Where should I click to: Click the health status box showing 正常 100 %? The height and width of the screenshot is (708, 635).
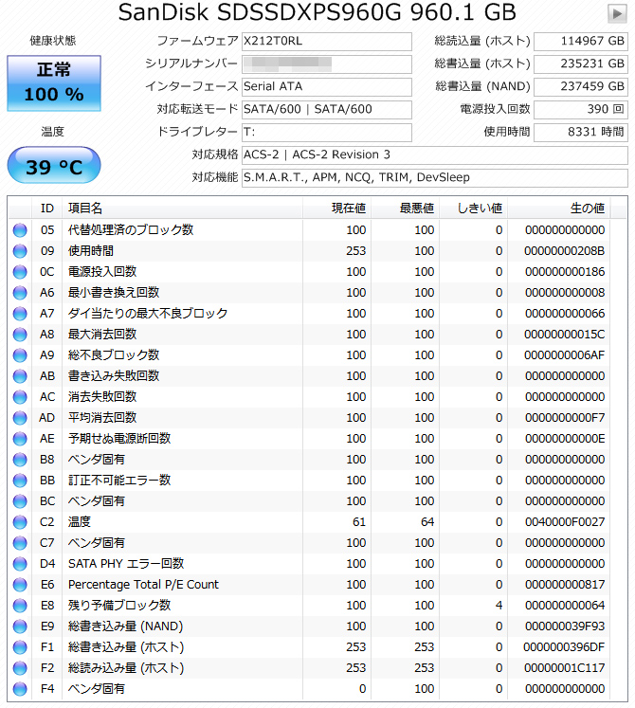[54, 83]
